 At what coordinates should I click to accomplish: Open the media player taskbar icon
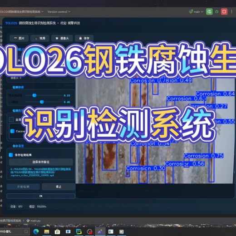click(x=121, y=231)
